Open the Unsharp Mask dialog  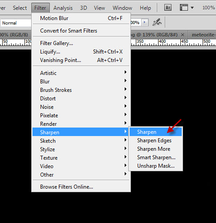click(x=155, y=166)
